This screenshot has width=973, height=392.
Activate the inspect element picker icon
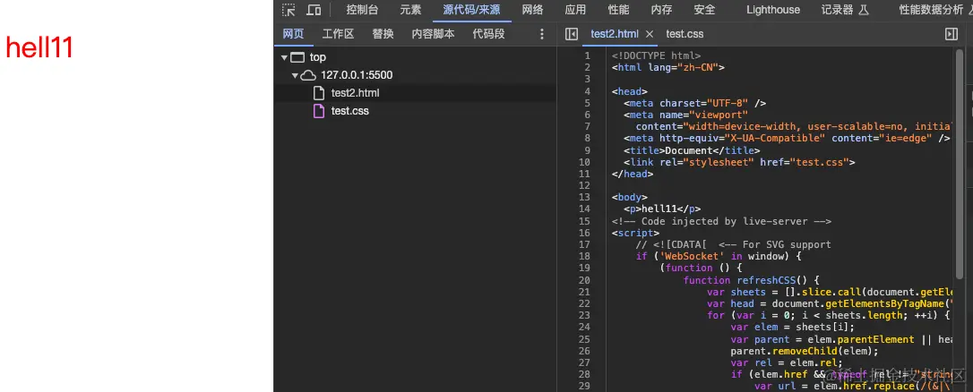coord(288,10)
